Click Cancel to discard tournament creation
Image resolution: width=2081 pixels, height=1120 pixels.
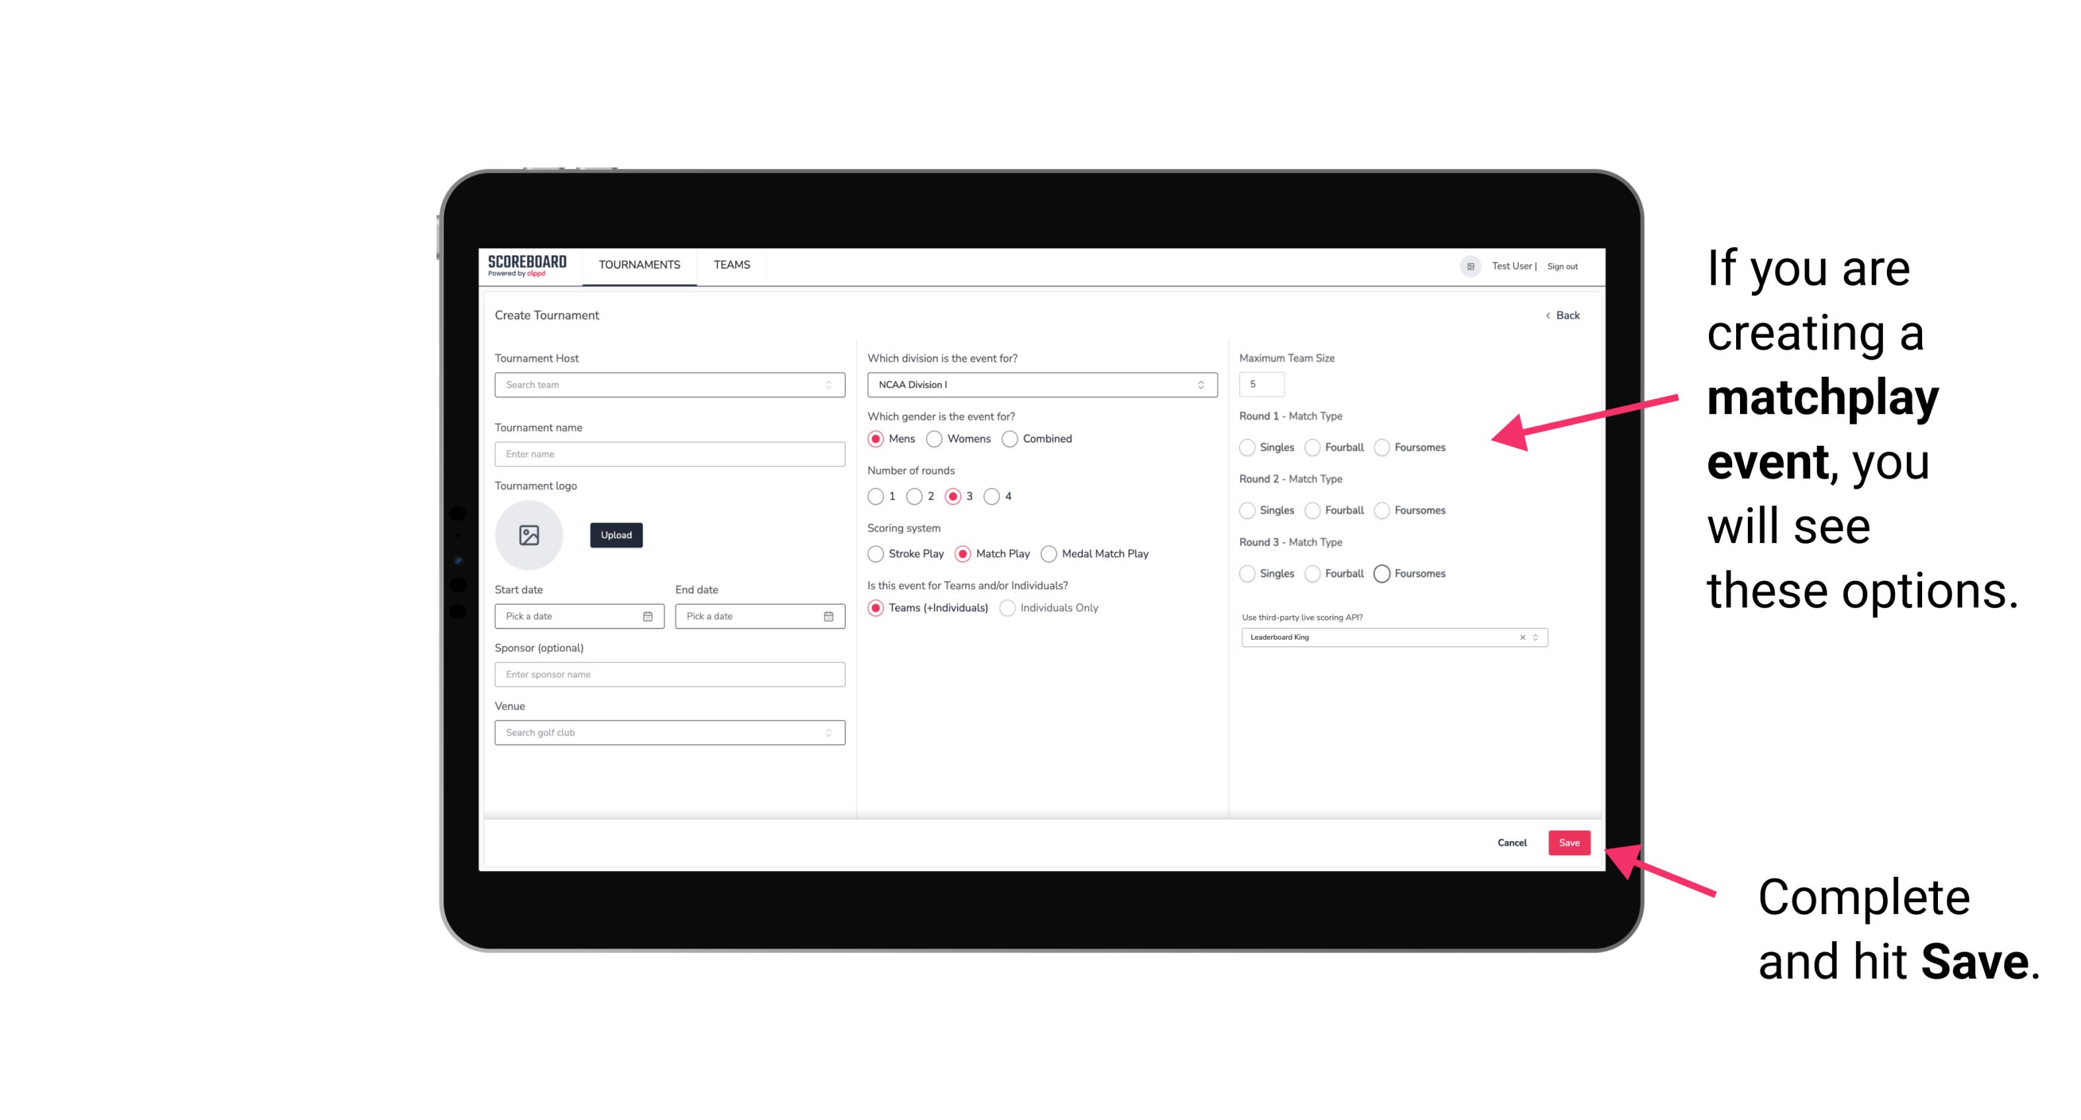[x=1513, y=841]
